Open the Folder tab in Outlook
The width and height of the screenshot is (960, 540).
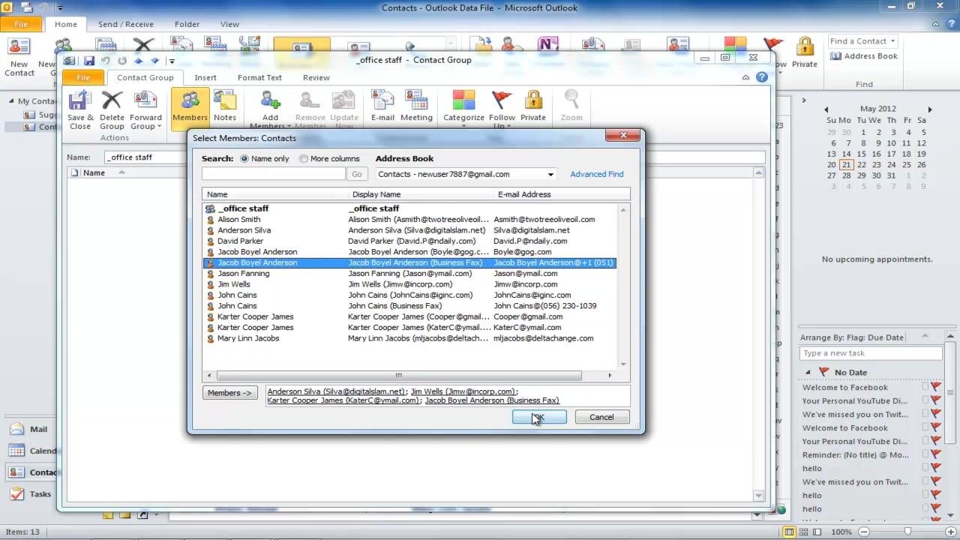tap(187, 24)
